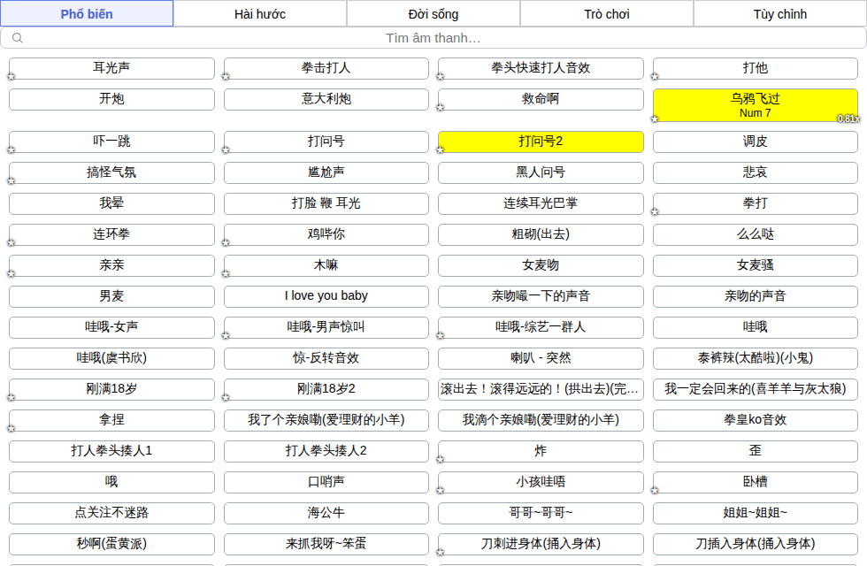Toggle the favorite star on 哇哦-综艺一群人
867x566 pixels.
[441, 335]
